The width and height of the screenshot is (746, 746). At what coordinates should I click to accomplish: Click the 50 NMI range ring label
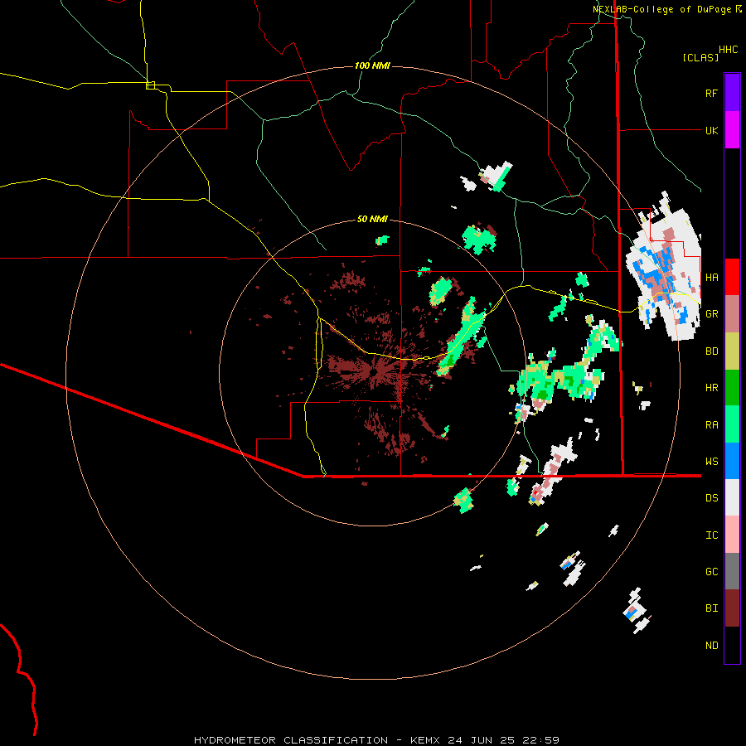tap(372, 220)
